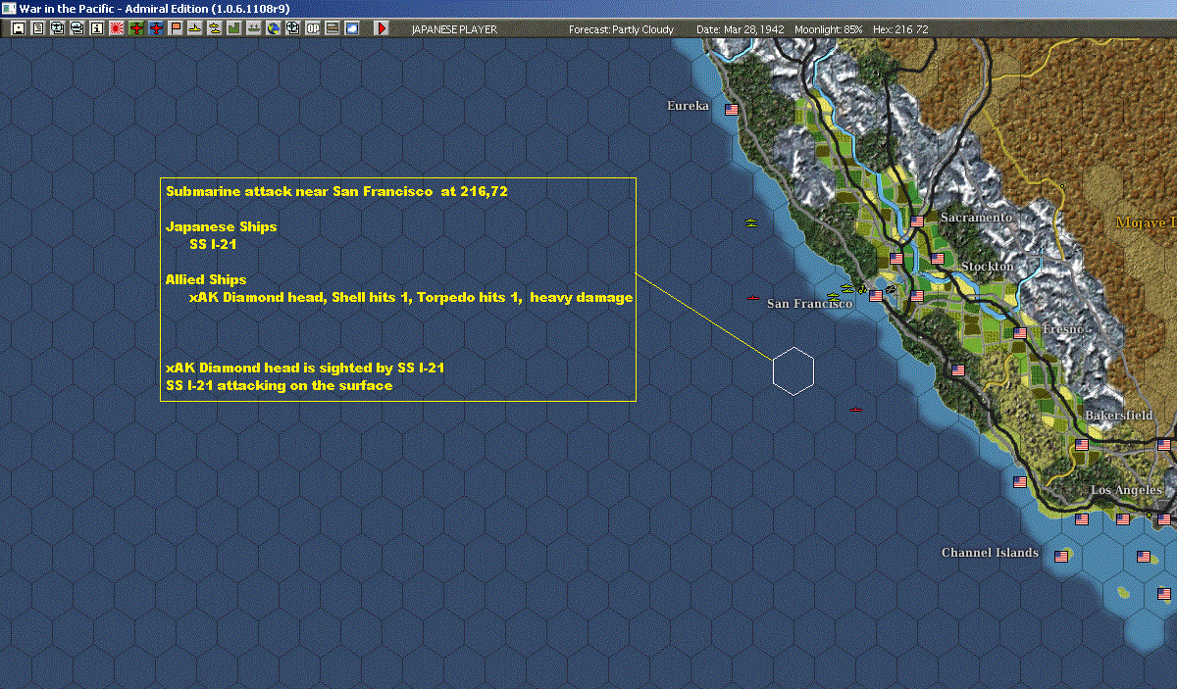
Task: Click the Bakersfield city label
Action: coord(1119,416)
